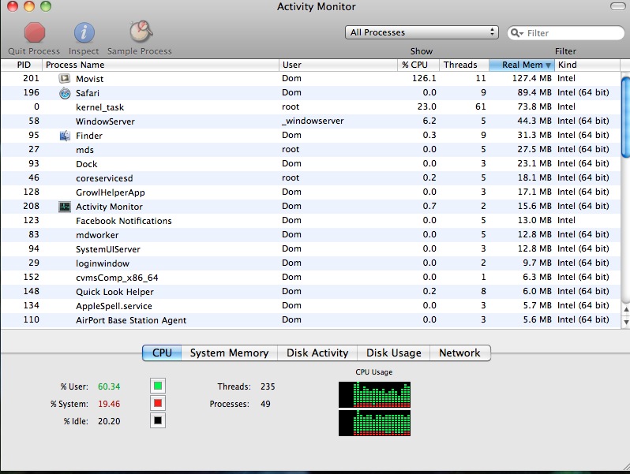Viewport: 630px width, 474px height.
Task: Select the loginwindow process
Action: click(310, 263)
